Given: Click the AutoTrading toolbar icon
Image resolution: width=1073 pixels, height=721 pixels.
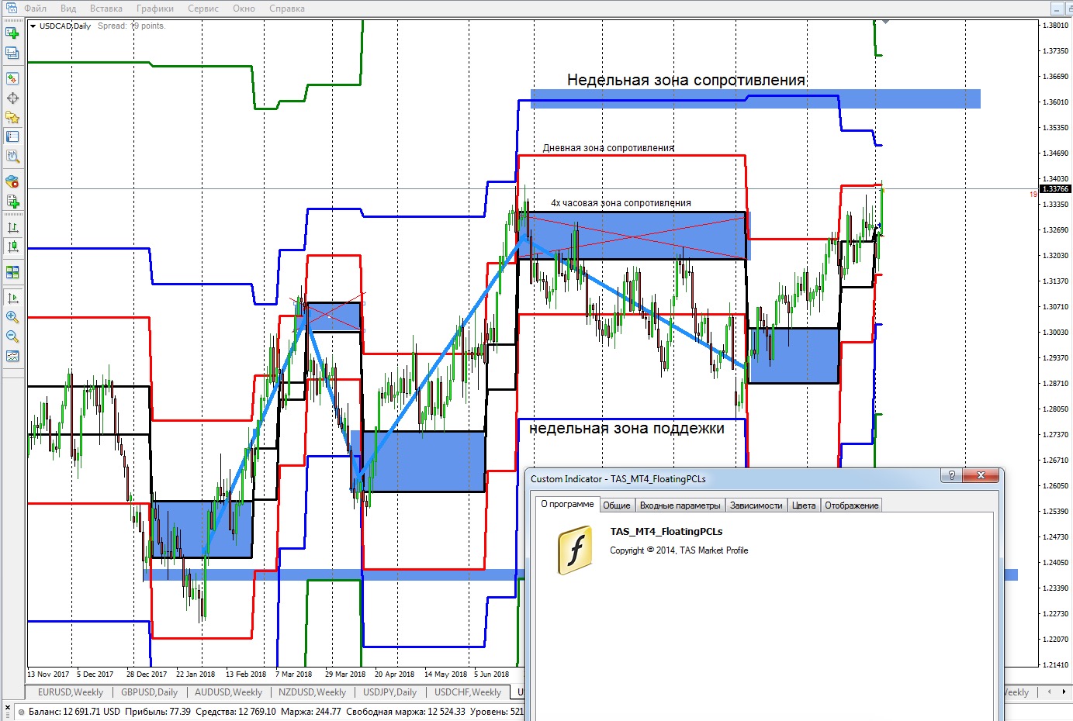Looking at the screenshot, I should pos(12,182).
